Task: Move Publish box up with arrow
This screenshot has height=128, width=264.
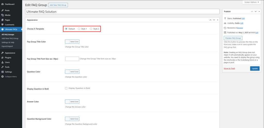Action: pos(252,11)
